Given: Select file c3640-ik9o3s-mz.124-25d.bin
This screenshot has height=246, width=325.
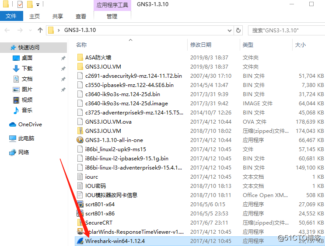Looking at the screenshot, I should (x=122, y=94).
